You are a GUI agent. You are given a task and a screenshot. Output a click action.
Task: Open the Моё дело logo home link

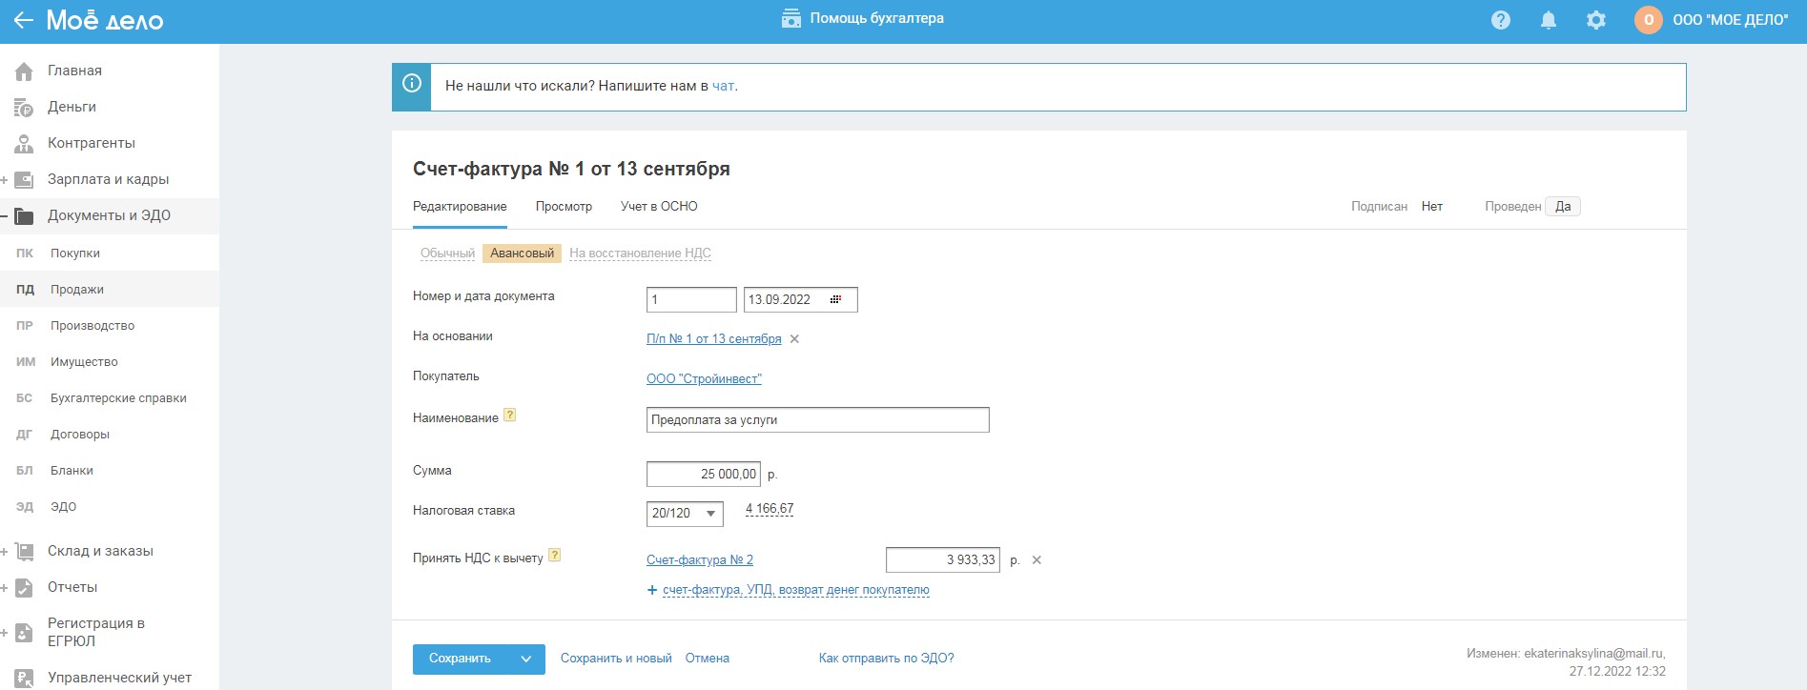[105, 20]
